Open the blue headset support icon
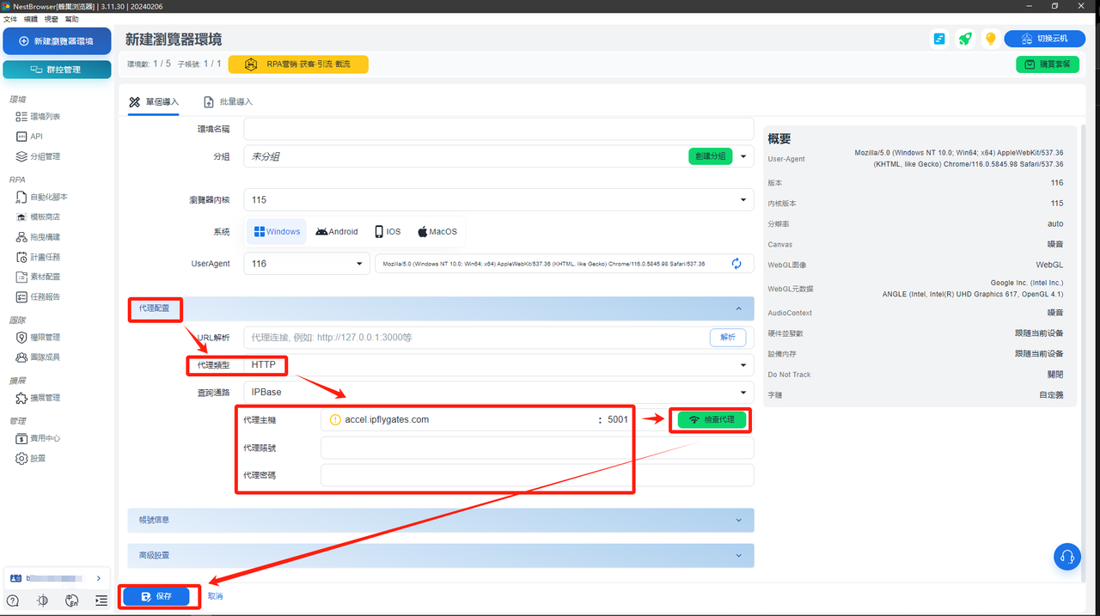Image resolution: width=1100 pixels, height=616 pixels. pyautogui.click(x=1066, y=557)
